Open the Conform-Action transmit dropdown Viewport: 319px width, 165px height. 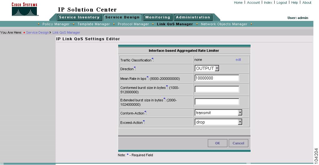pyautogui.click(x=218, y=113)
